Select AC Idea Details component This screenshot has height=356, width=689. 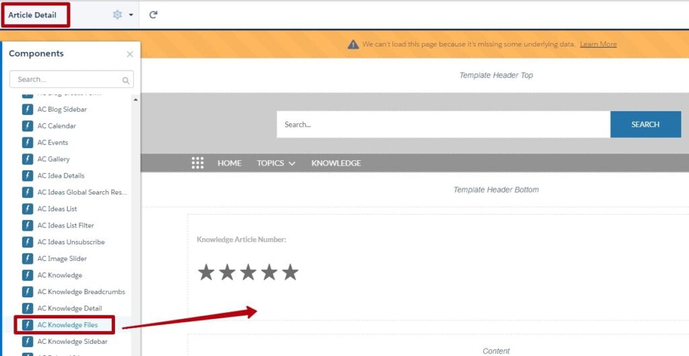61,176
